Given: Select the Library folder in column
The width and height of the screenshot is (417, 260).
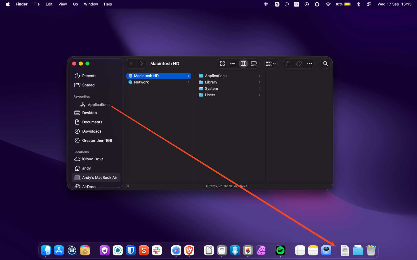Looking at the screenshot, I should coord(211,82).
